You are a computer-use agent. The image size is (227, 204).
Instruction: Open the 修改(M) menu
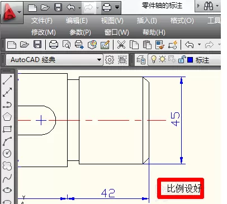click(x=44, y=32)
